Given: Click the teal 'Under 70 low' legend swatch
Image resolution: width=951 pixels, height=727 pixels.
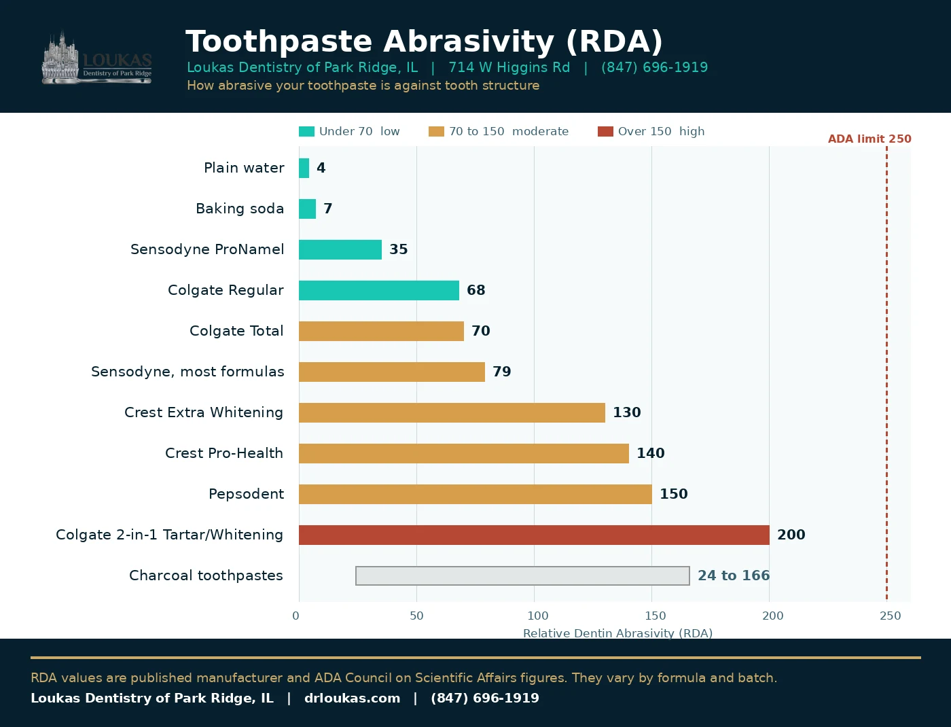Looking at the screenshot, I should (306, 132).
